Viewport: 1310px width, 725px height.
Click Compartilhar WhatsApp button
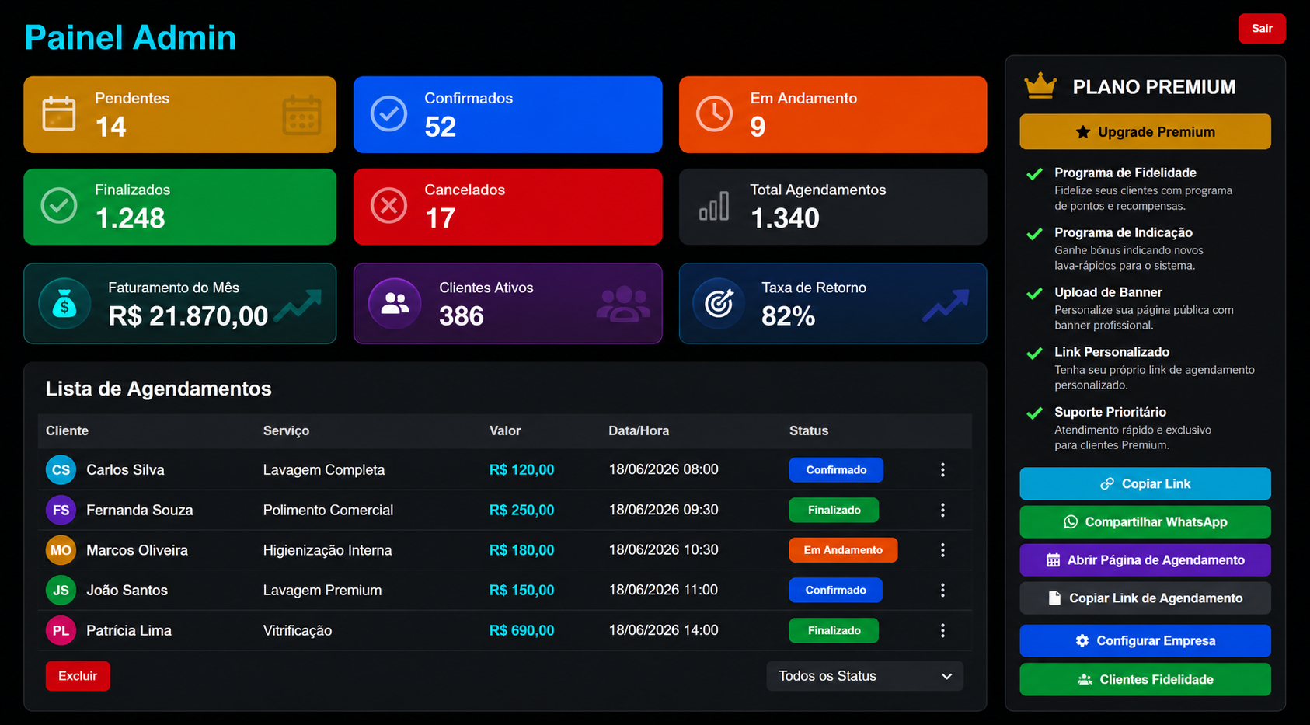click(1145, 521)
